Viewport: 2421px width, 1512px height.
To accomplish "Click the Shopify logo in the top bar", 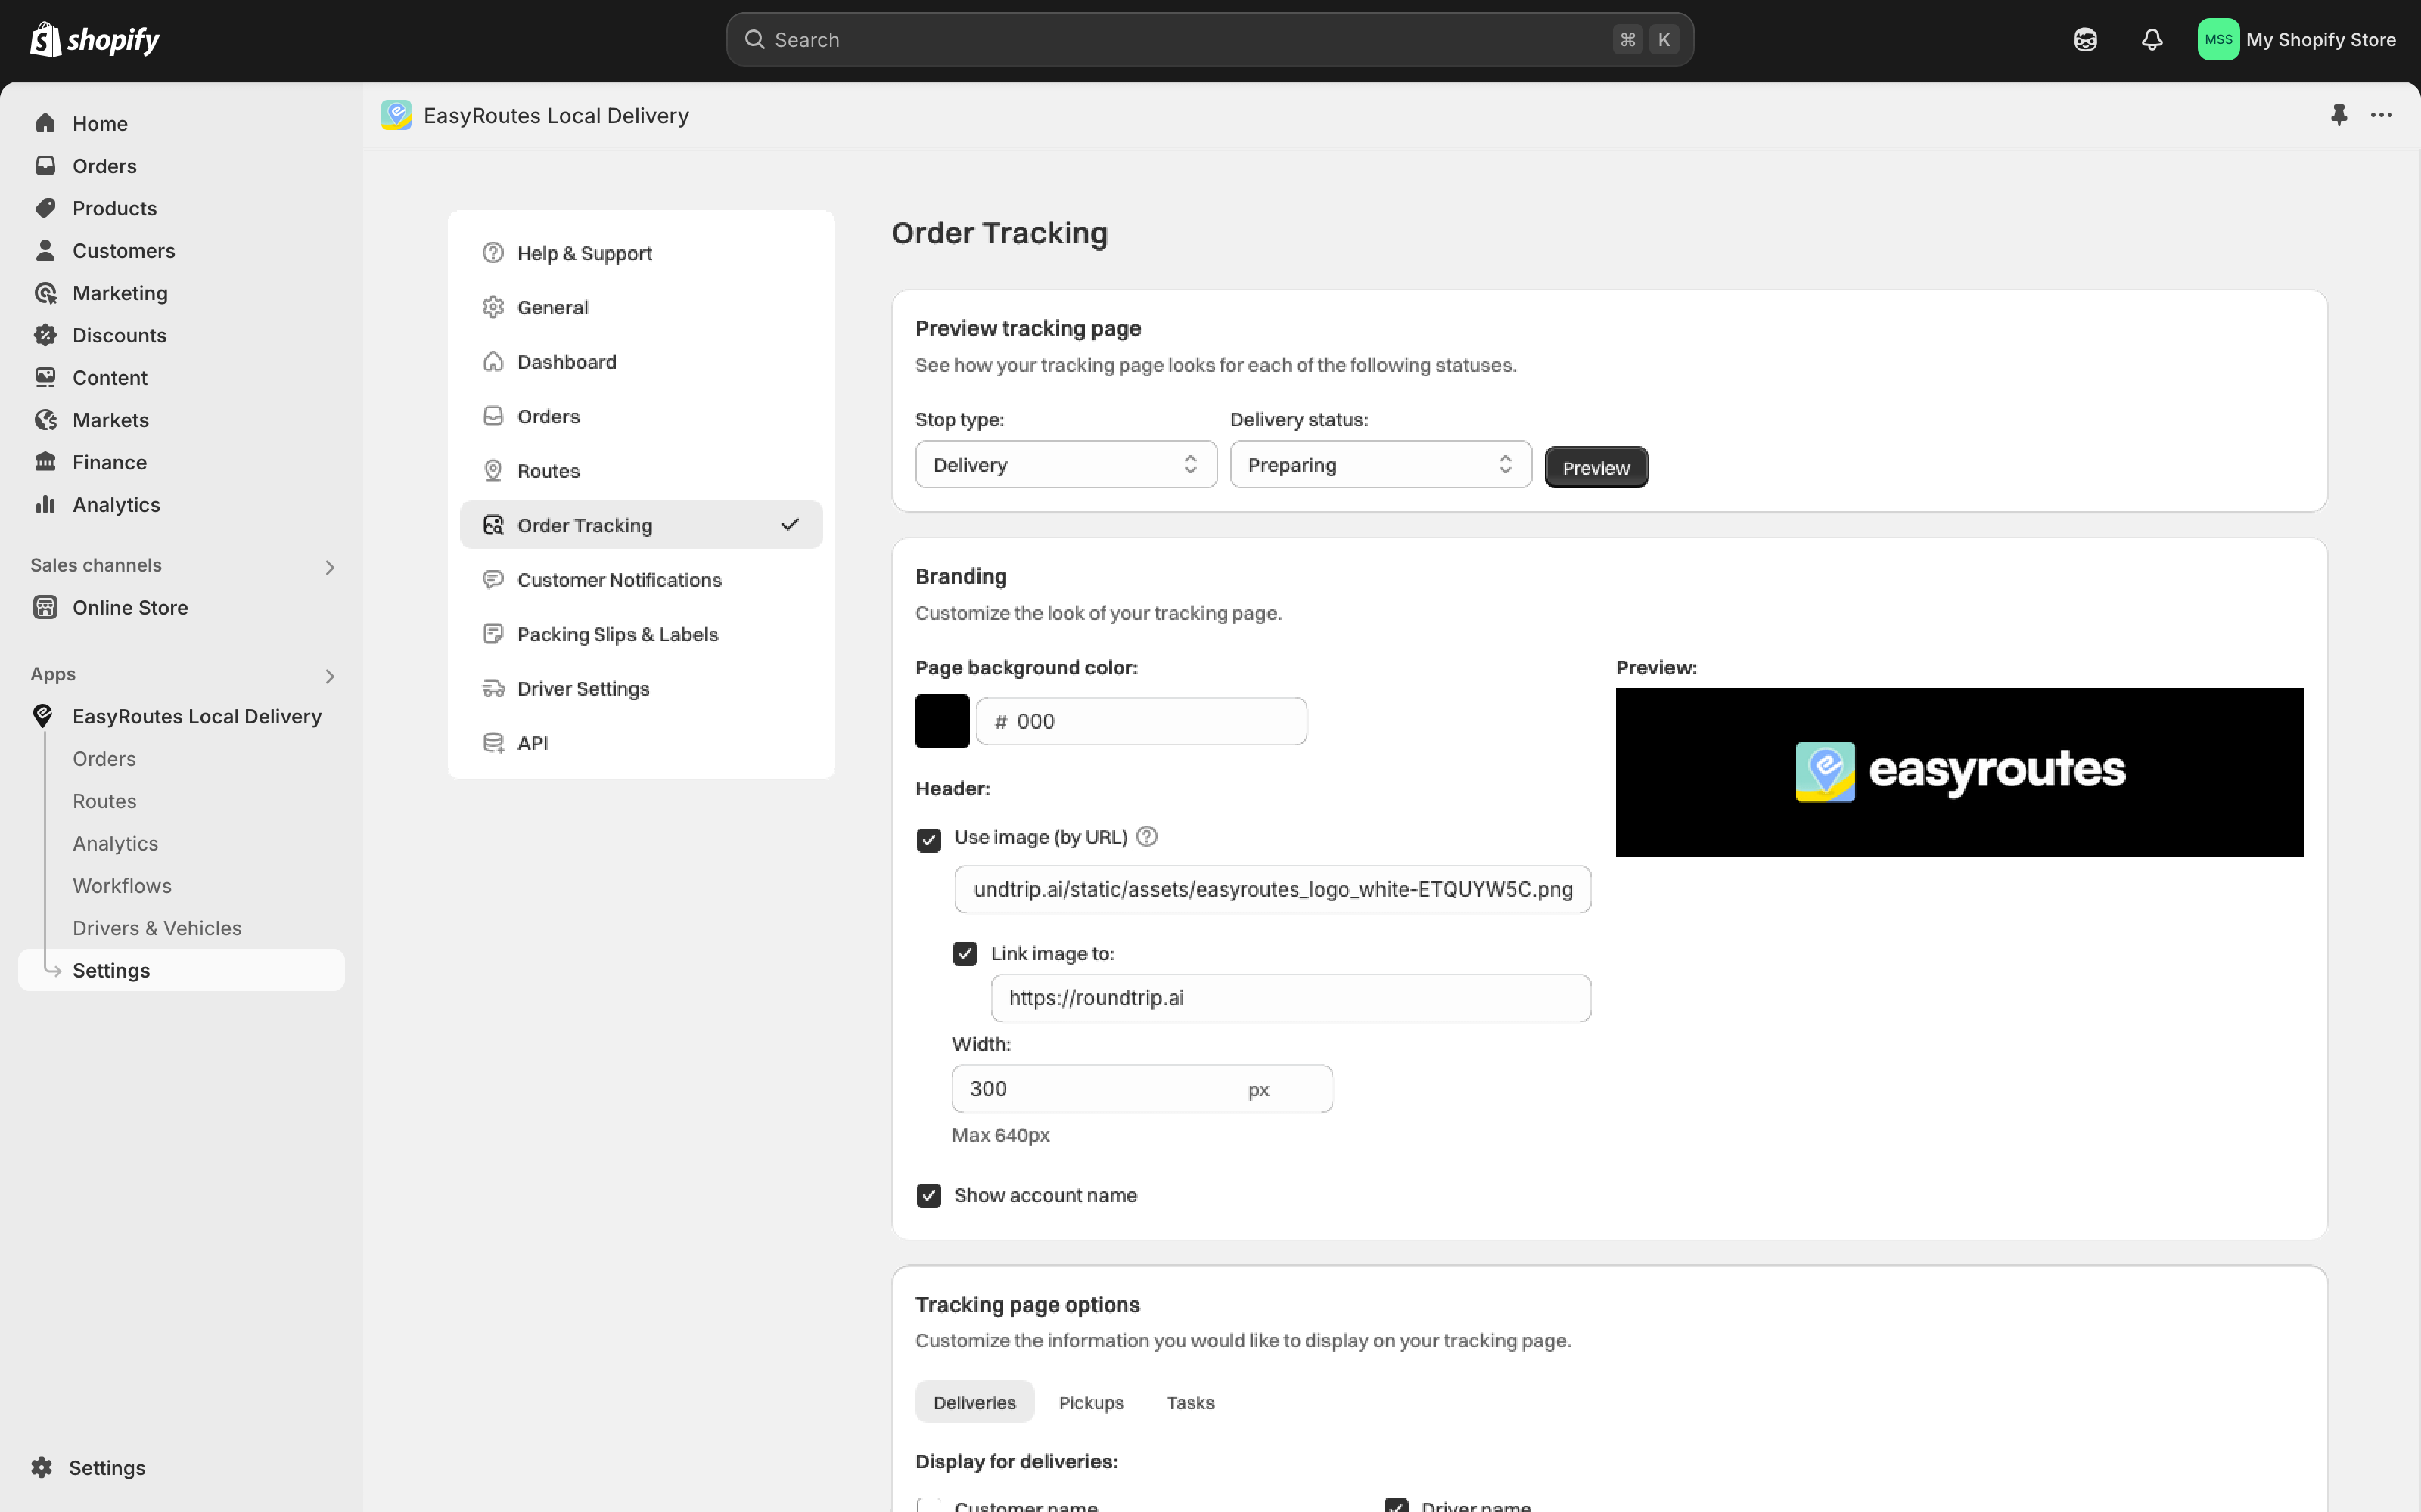I will (x=95, y=40).
